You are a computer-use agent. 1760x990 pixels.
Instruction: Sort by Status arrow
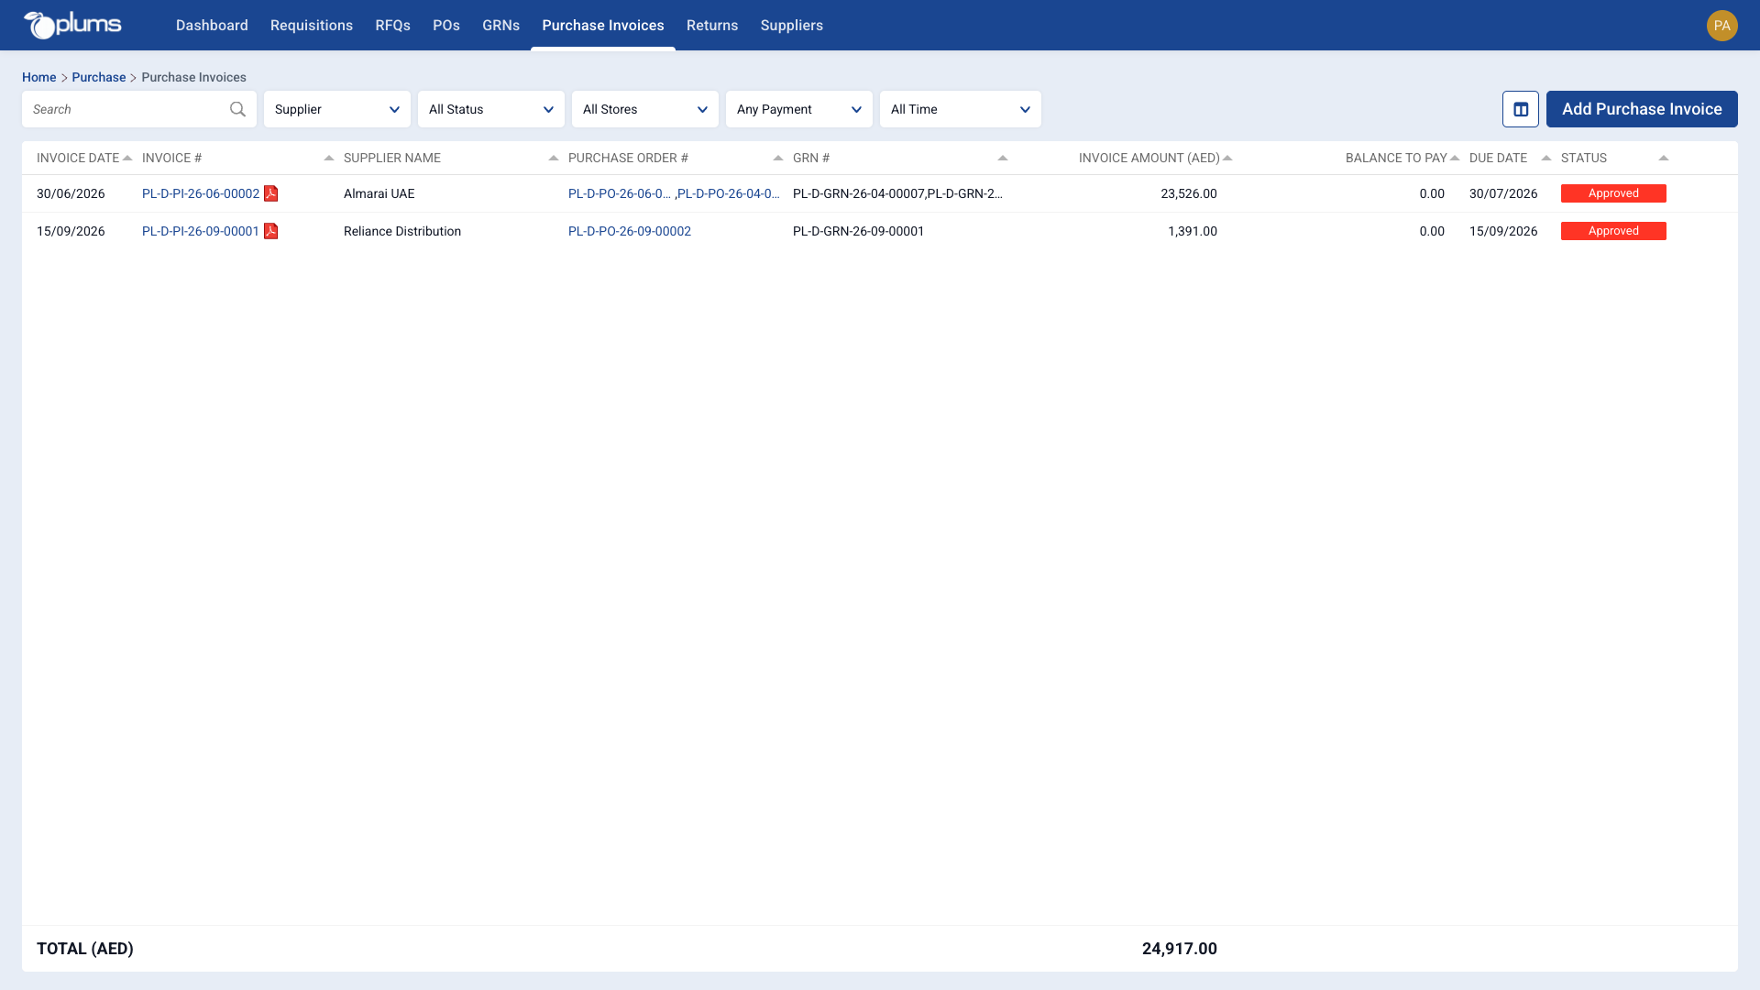point(1664,158)
